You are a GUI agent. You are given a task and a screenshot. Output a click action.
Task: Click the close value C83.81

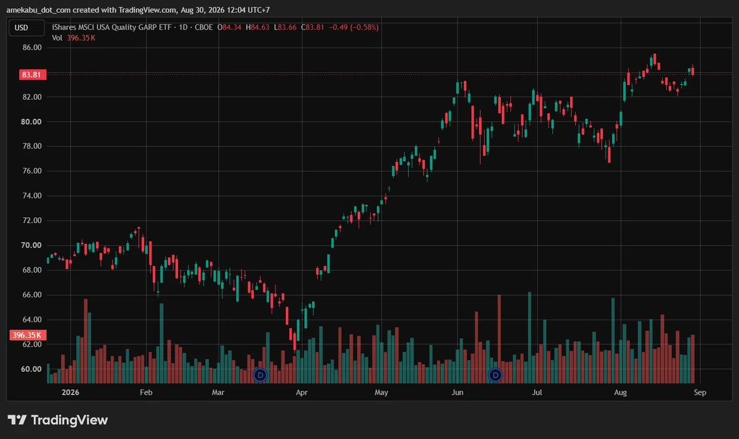click(x=313, y=27)
